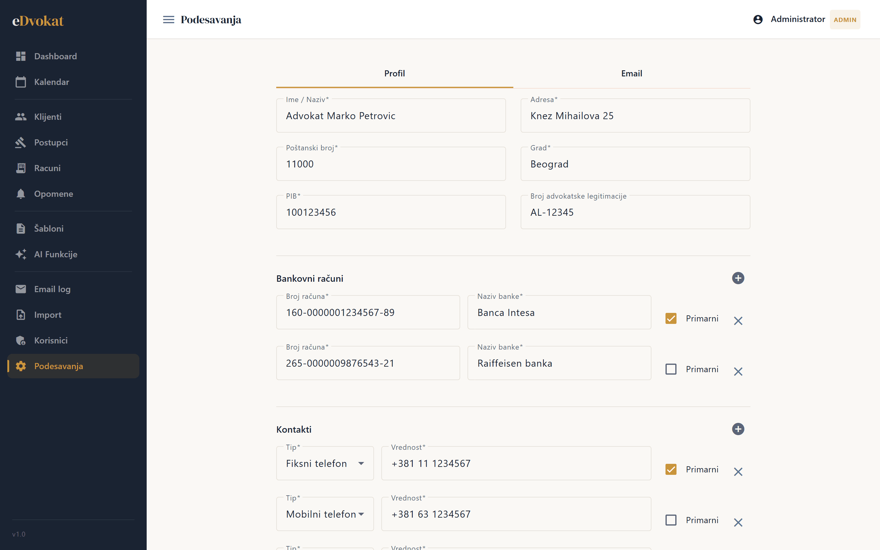The image size is (880, 550).
Task: Navigate to Korisnici in the sidebar
Action: (73, 340)
